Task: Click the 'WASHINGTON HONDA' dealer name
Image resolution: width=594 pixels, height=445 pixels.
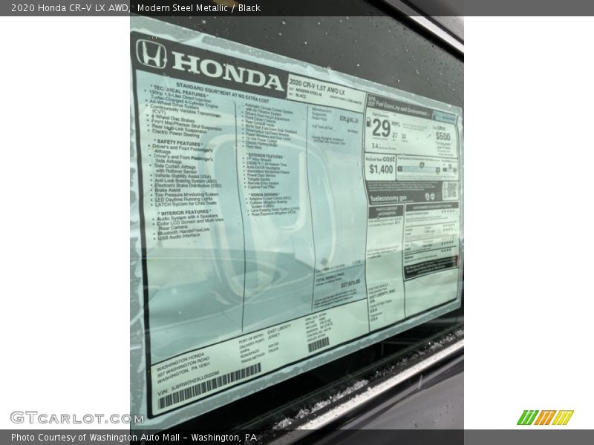Action: pyautogui.click(x=180, y=361)
